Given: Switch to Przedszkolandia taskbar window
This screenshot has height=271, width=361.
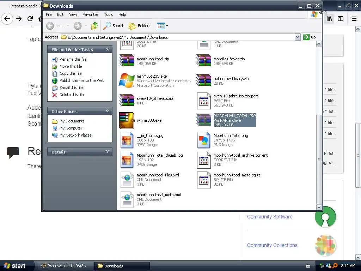Looking at the screenshot, I should [x=65, y=266].
